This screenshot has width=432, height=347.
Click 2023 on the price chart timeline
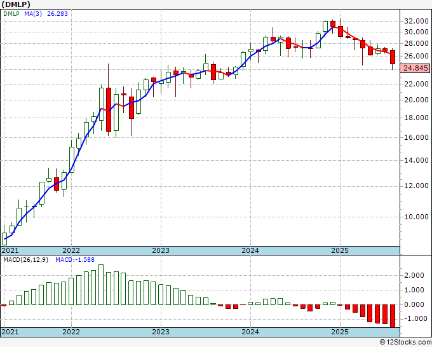(x=161, y=250)
